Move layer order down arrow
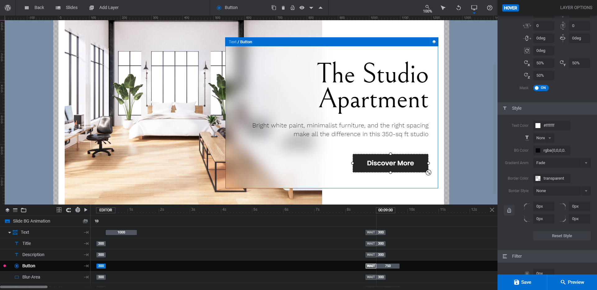The height and width of the screenshot is (290, 597). pos(311,8)
